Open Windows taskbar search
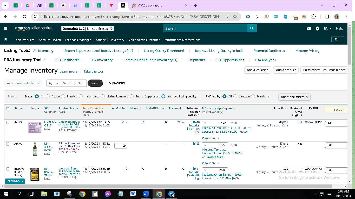The width and height of the screenshot is (355, 199). pyautogui.click(x=19, y=194)
